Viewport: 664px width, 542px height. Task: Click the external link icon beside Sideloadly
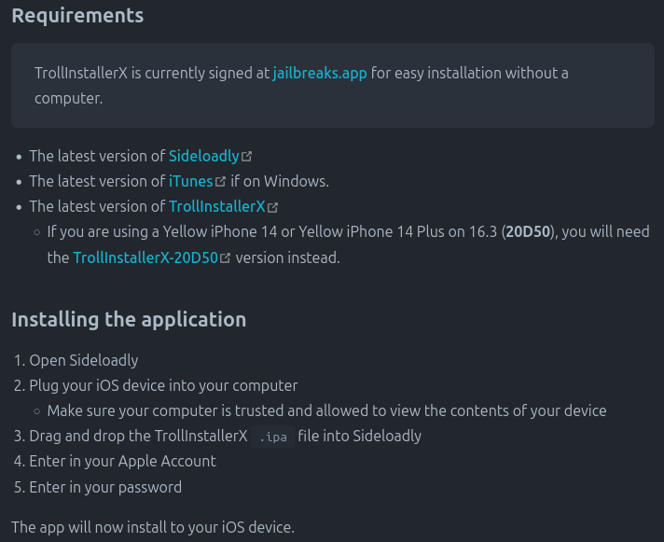(x=247, y=157)
